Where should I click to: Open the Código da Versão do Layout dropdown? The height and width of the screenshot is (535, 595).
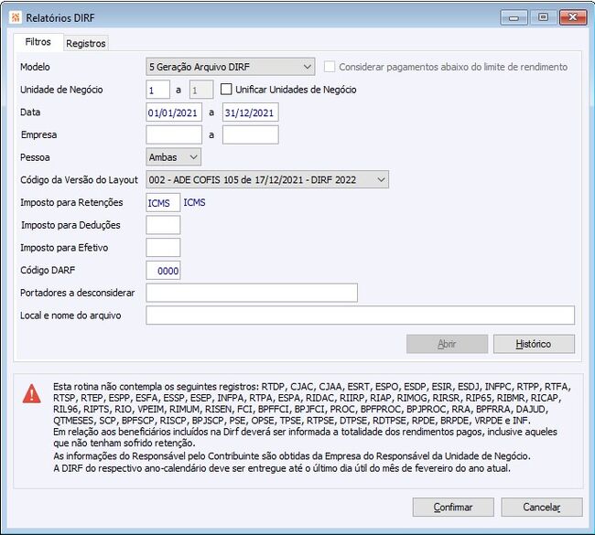coord(267,180)
